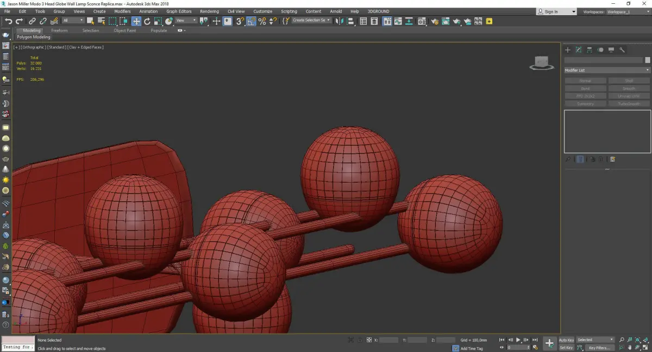Open the Mirror tool

pyautogui.click(x=339, y=21)
